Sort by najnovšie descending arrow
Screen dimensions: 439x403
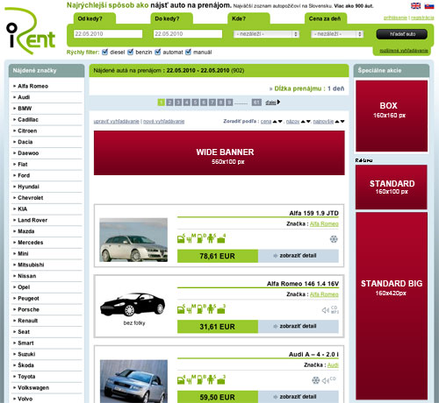(x=342, y=122)
